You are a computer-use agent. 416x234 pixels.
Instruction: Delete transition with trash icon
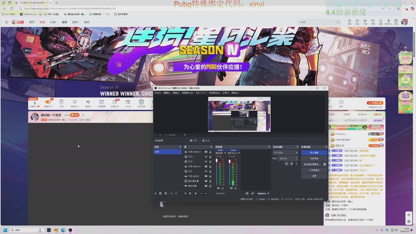click(x=291, y=164)
